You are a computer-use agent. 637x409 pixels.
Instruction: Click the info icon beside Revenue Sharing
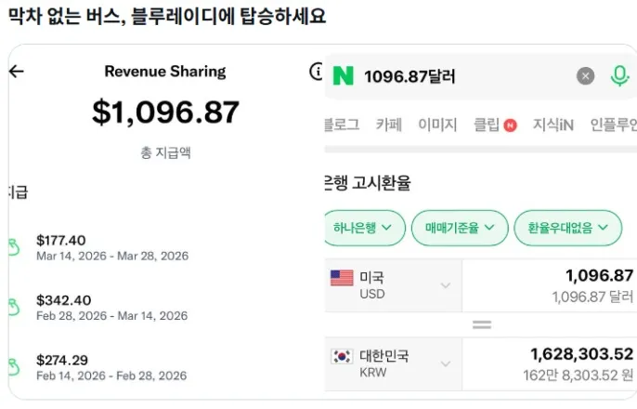click(x=315, y=72)
